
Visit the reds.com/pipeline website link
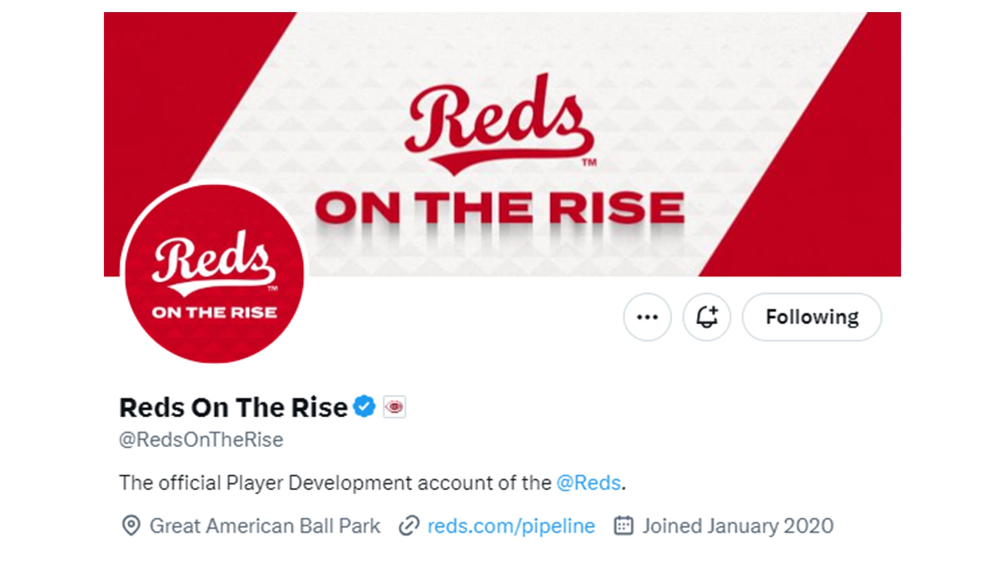coord(511,526)
